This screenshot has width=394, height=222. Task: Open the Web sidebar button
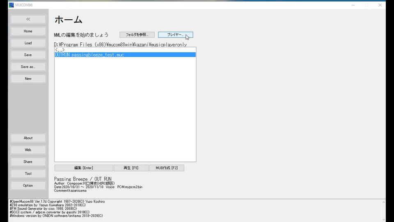(x=28, y=150)
